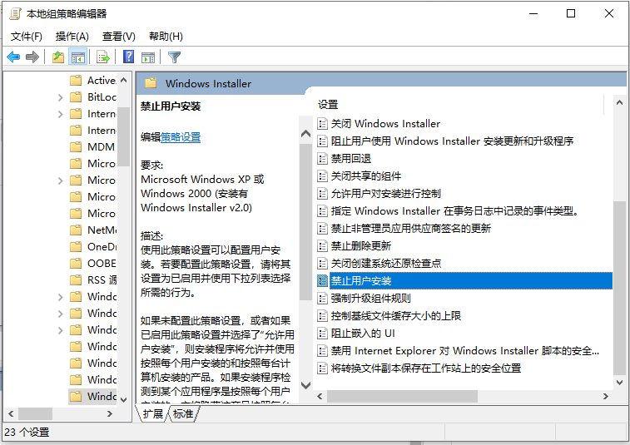Viewport: 630px width, 445px height.
Task: Select the 强制升级组件规则 policy entry
Action: click(x=370, y=299)
